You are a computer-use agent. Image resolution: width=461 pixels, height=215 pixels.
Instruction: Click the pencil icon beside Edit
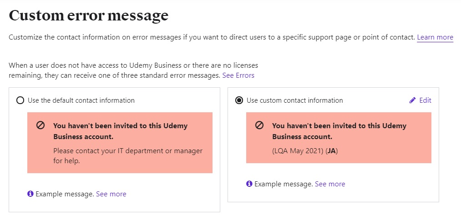(412, 100)
